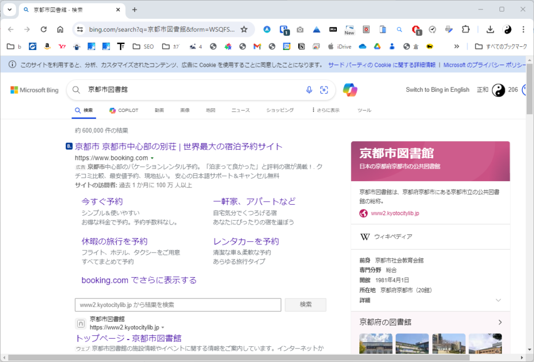534x362 pixels.
Task: Open the booking.com URL dropdown arrow
Action: click(x=152, y=158)
